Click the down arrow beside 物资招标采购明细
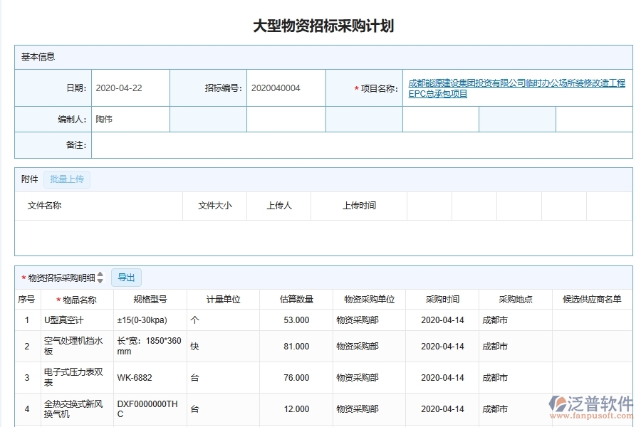This screenshot has height=427, width=641. pos(100,280)
